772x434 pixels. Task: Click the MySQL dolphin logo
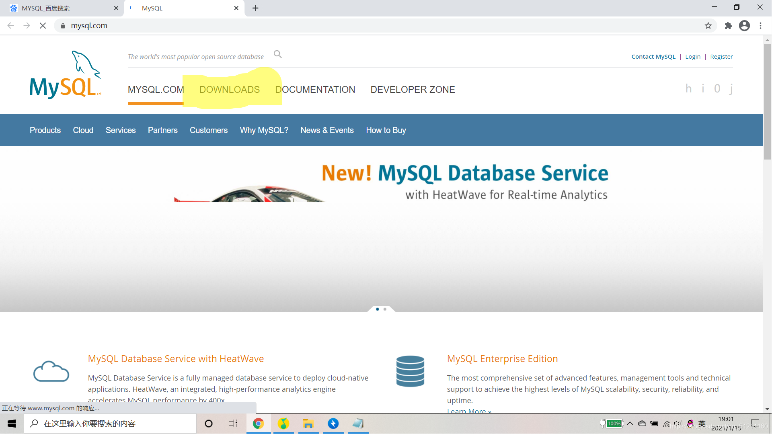point(66,75)
